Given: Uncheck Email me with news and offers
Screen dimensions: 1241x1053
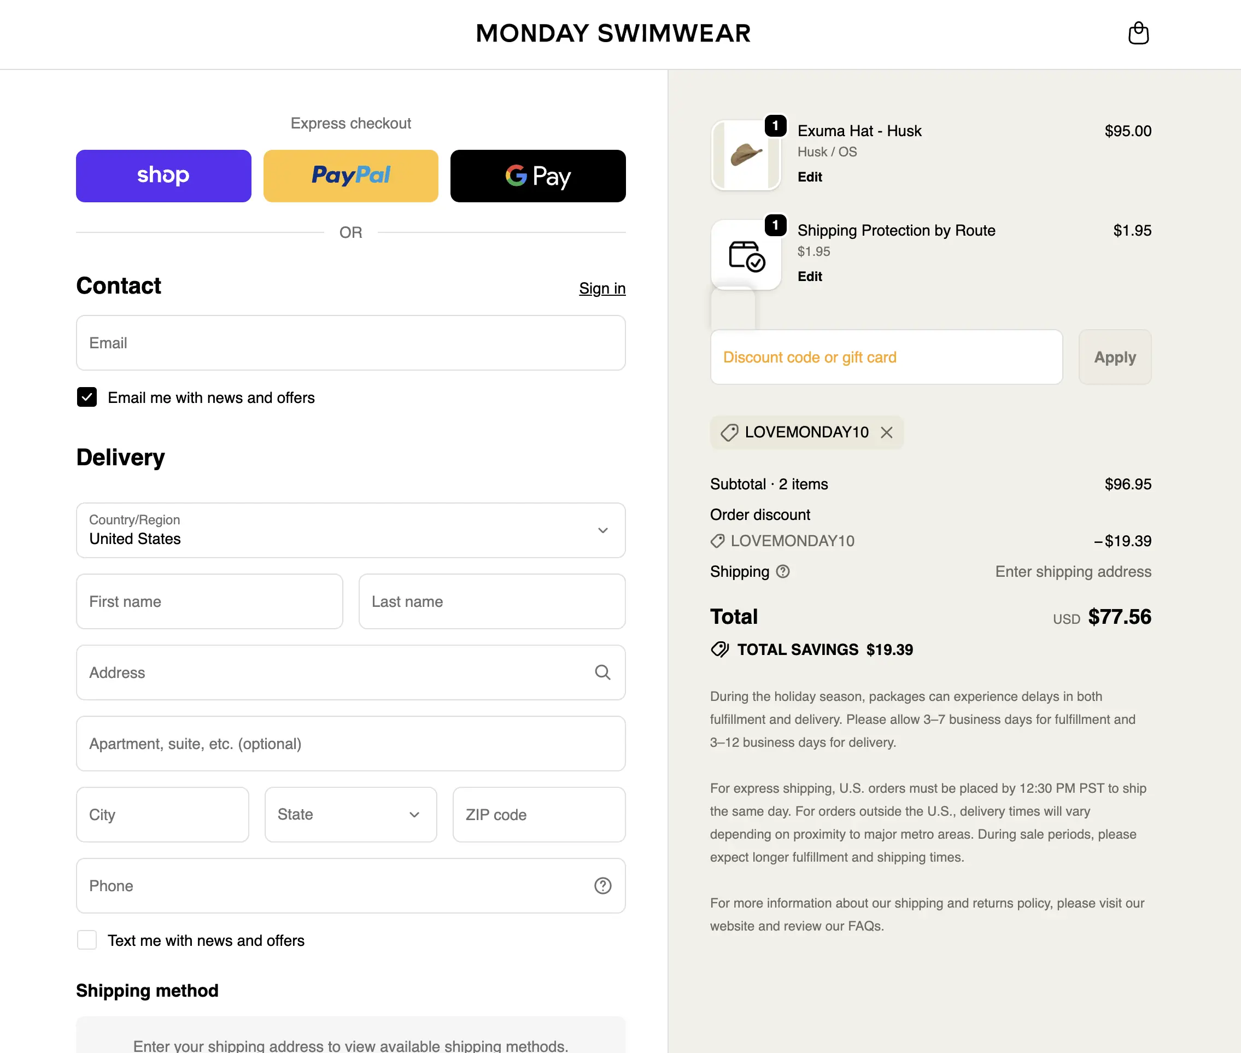Looking at the screenshot, I should 87,397.
